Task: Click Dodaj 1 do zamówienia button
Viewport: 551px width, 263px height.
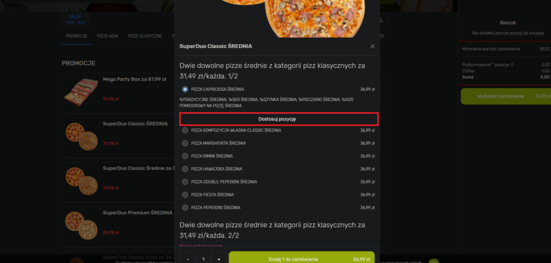Action: 301,259
